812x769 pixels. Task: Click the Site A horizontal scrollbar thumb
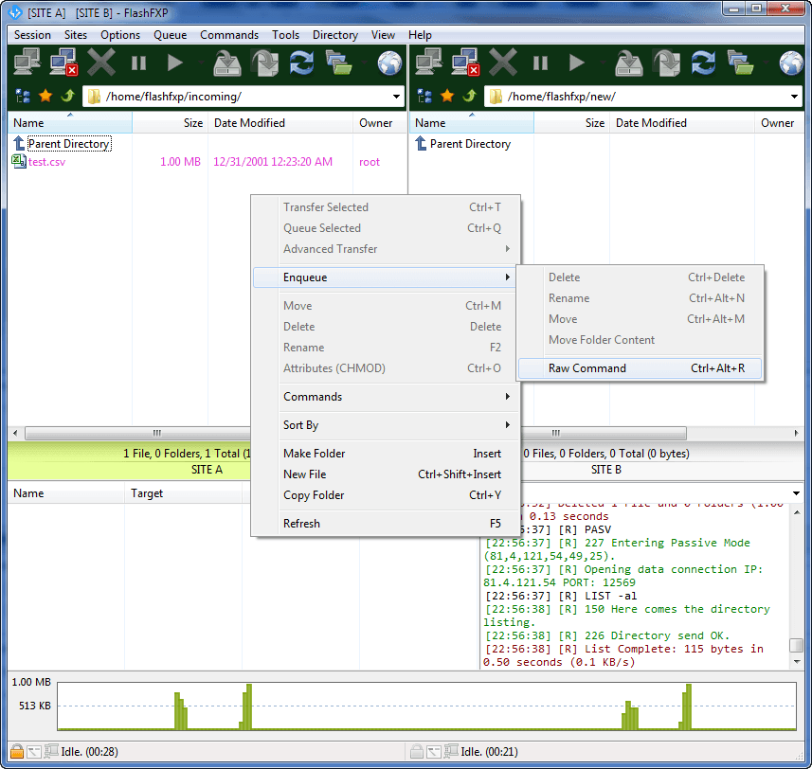[x=137, y=433]
